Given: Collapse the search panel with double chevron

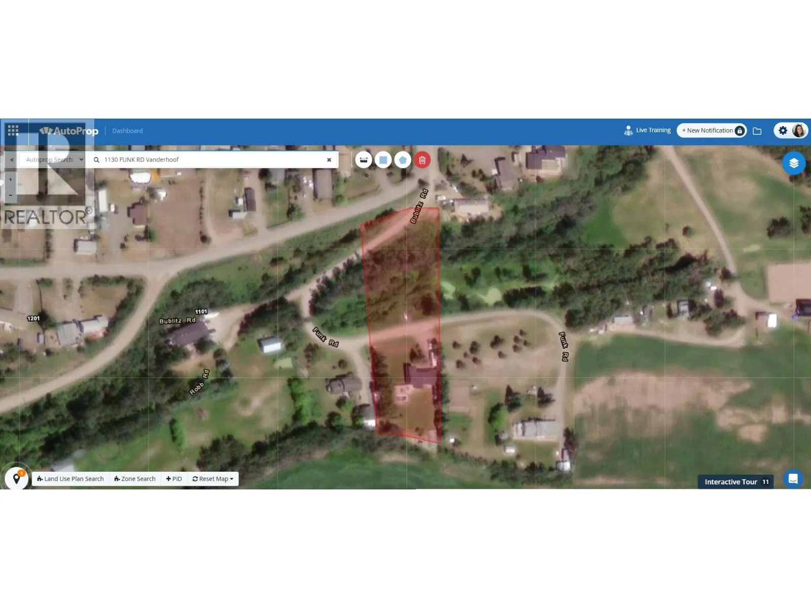Looking at the screenshot, I should click(12, 160).
